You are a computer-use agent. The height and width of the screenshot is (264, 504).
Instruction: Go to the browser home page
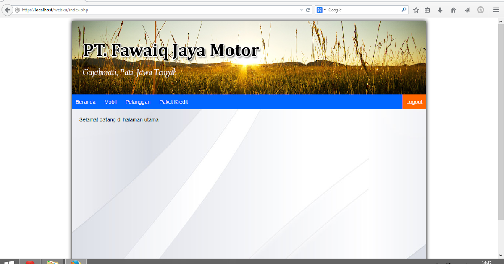[x=453, y=10]
